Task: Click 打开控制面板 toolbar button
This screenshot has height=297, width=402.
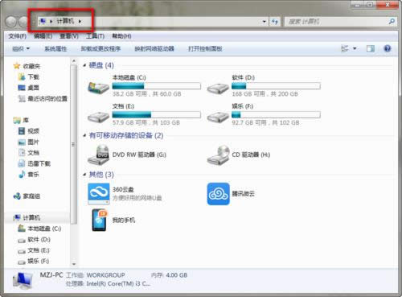Action: click(205, 48)
